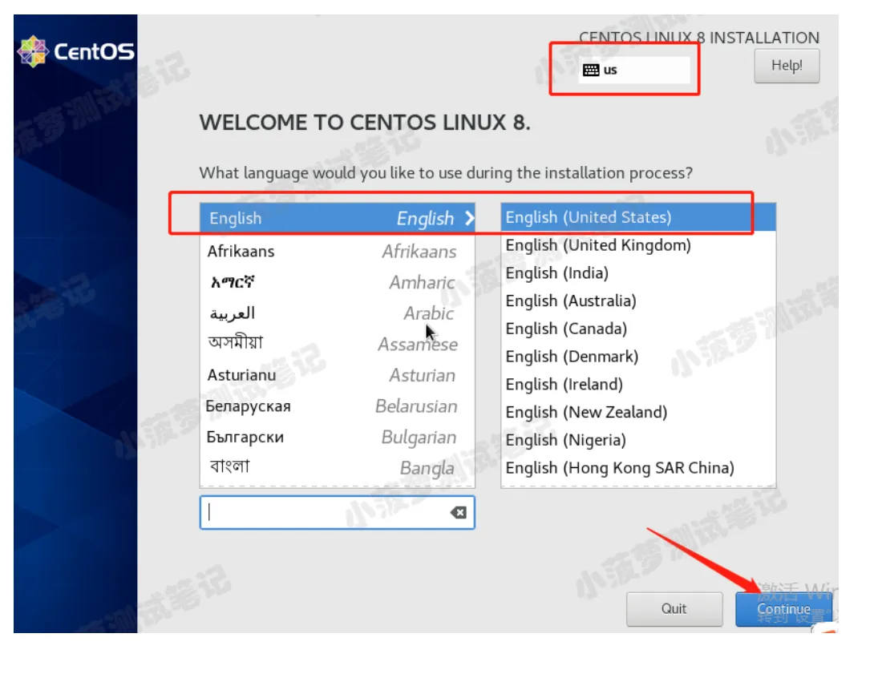Select English in the language list

tap(337, 218)
